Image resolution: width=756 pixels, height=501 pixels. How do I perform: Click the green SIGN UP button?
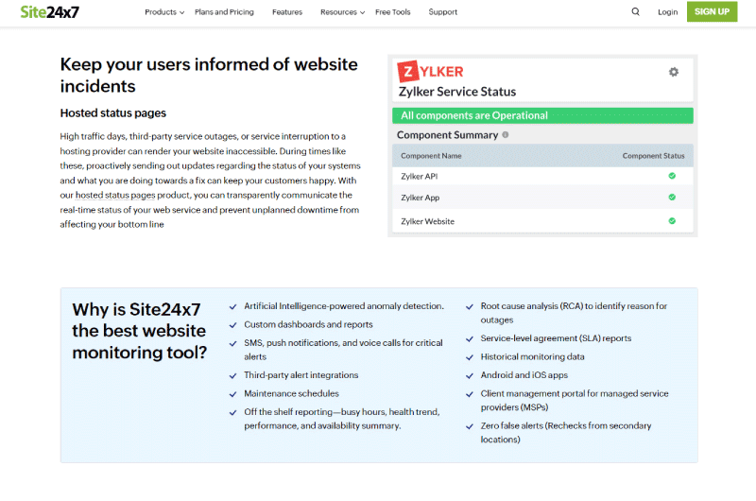(713, 11)
